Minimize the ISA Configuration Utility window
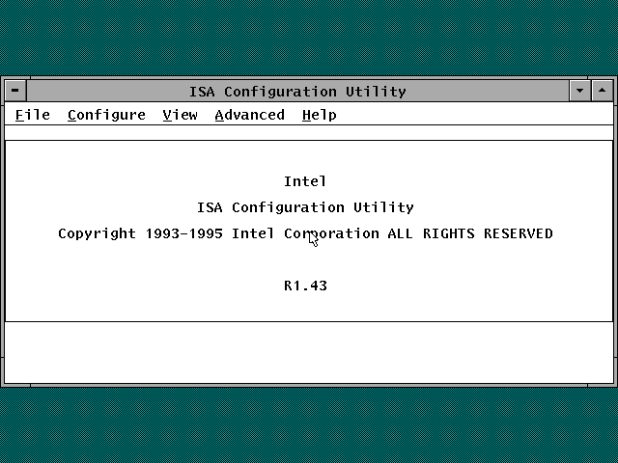 [579, 91]
